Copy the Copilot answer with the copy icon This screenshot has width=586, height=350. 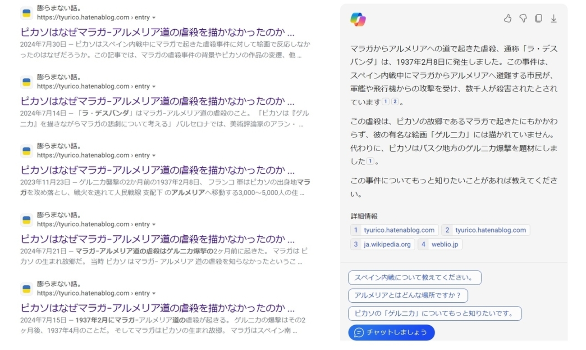pyautogui.click(x=538, y=18)
